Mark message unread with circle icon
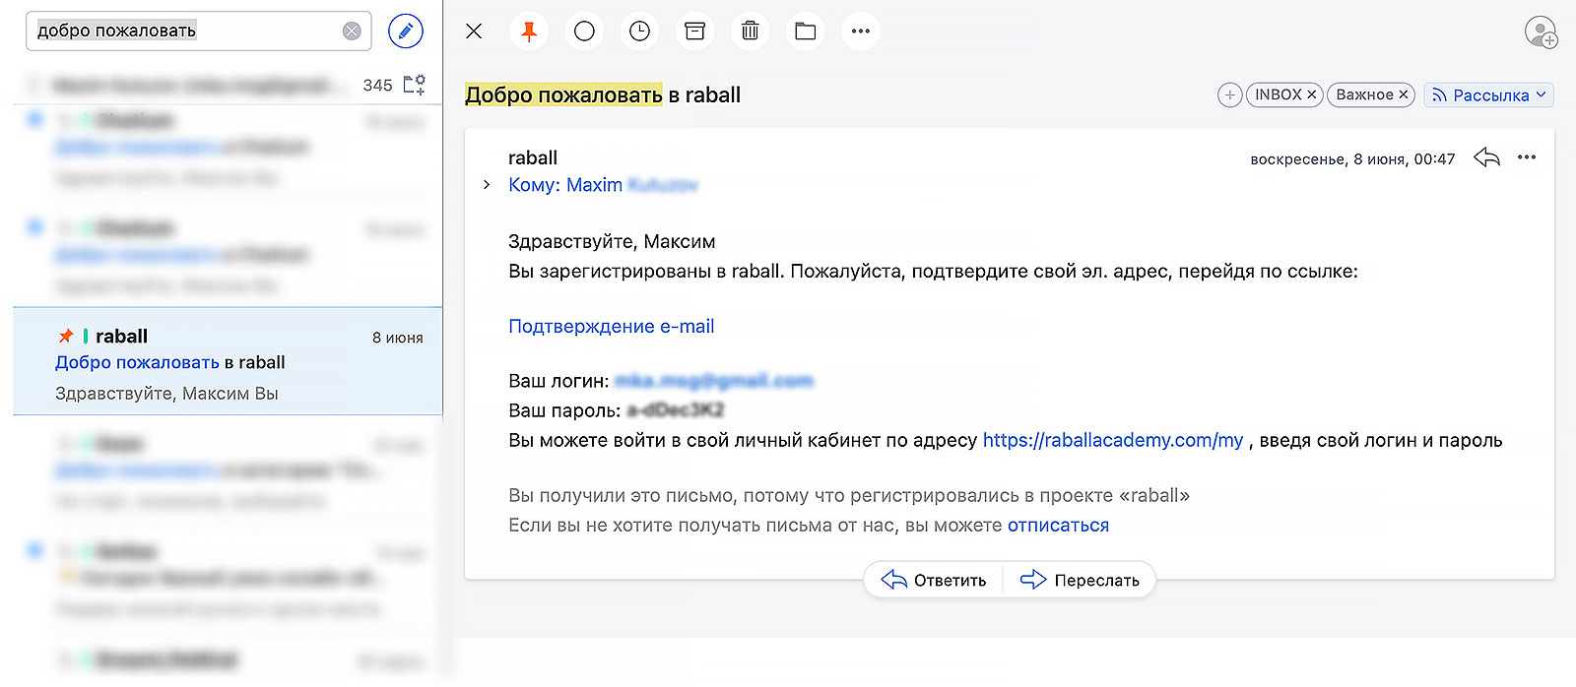 (584, 31)
